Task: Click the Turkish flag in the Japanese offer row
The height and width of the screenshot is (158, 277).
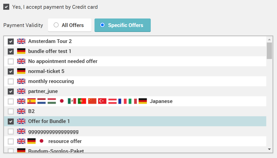Action: click(x=102, y=101)
